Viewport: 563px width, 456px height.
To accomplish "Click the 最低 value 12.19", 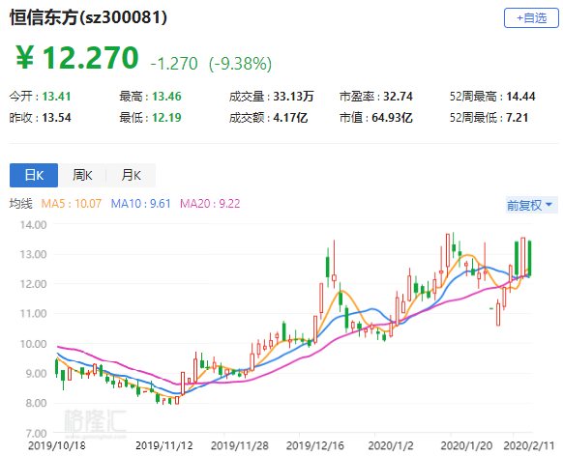I will (166, 118).
